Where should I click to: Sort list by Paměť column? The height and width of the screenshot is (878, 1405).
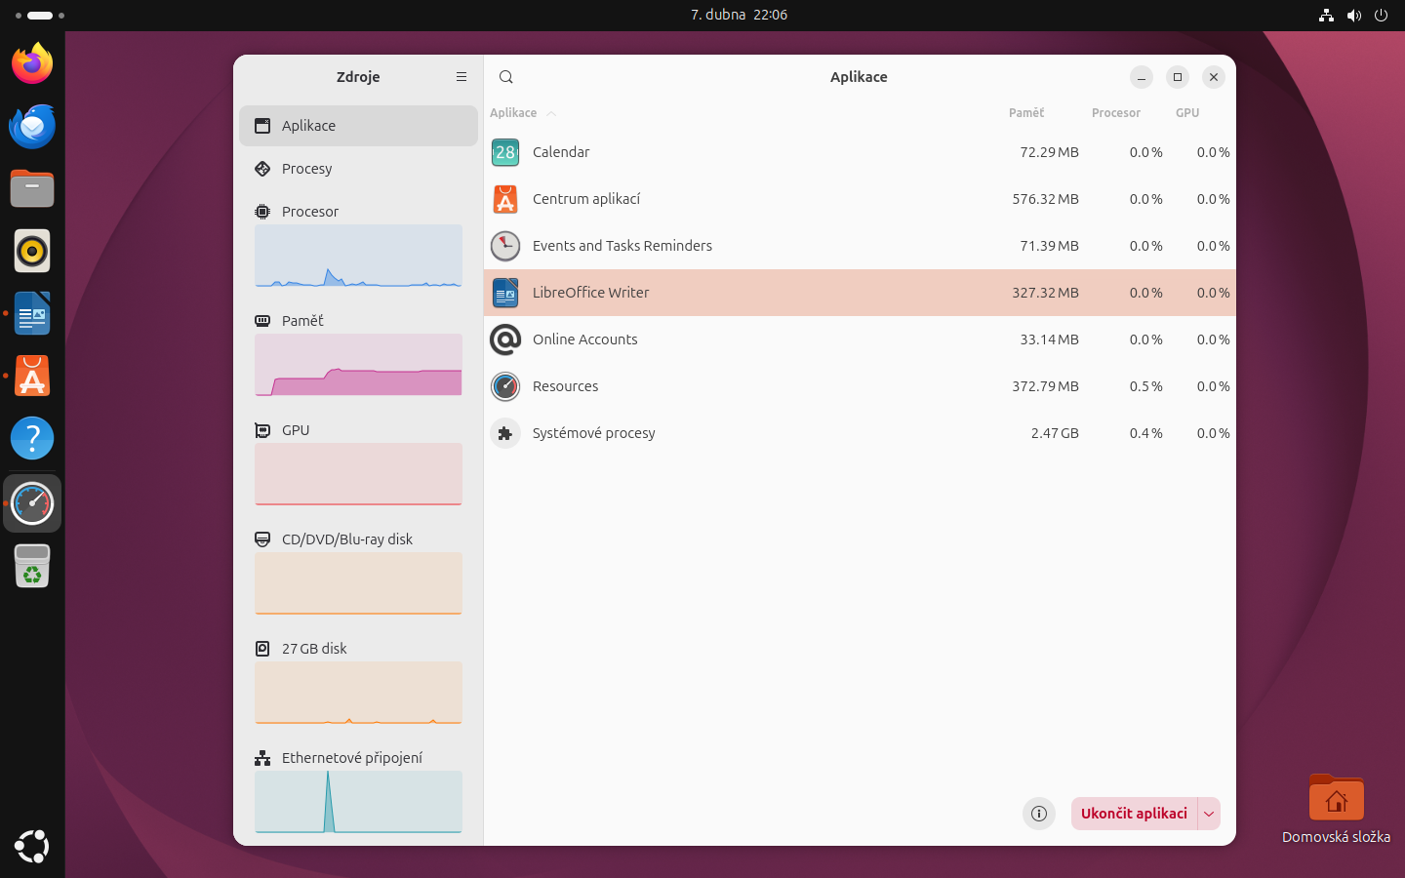(x=1025, y=113)
